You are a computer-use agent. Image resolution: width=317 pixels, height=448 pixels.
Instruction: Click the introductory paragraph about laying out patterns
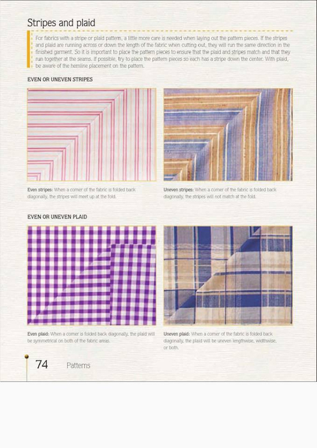point(163,52)
